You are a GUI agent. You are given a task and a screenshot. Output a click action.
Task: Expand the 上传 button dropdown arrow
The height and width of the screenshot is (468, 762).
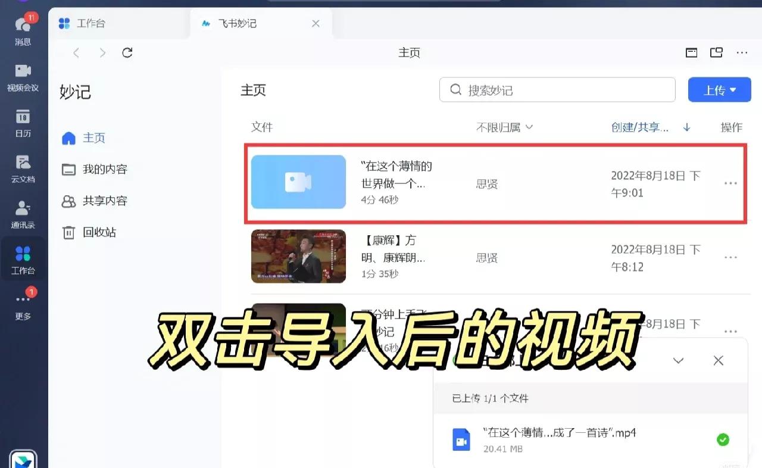point(734,89)
